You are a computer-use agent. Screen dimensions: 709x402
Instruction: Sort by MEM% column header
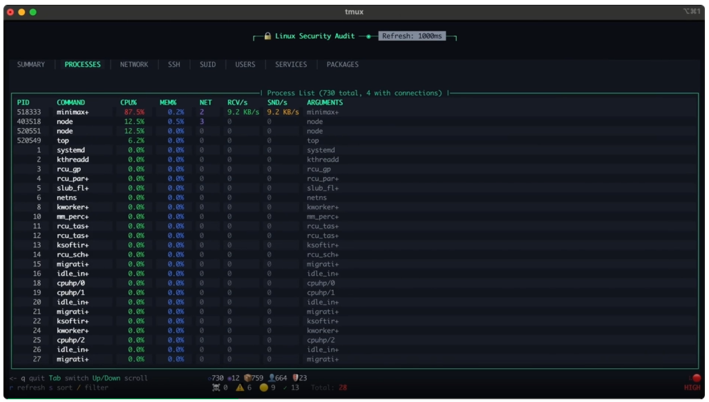tap(169, 102)
